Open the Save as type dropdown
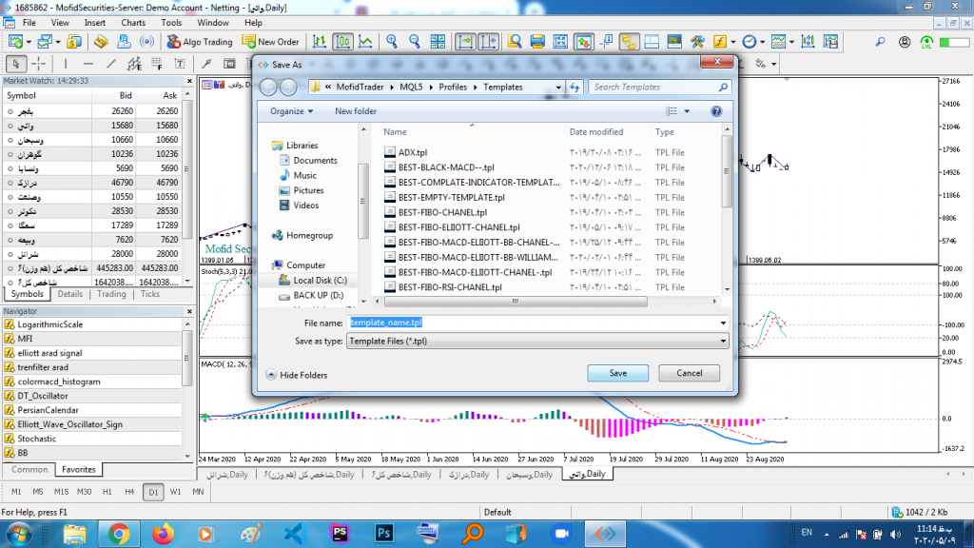Image resolution: width=974 pixels, height=548 pixels. [x=536, y=341]
